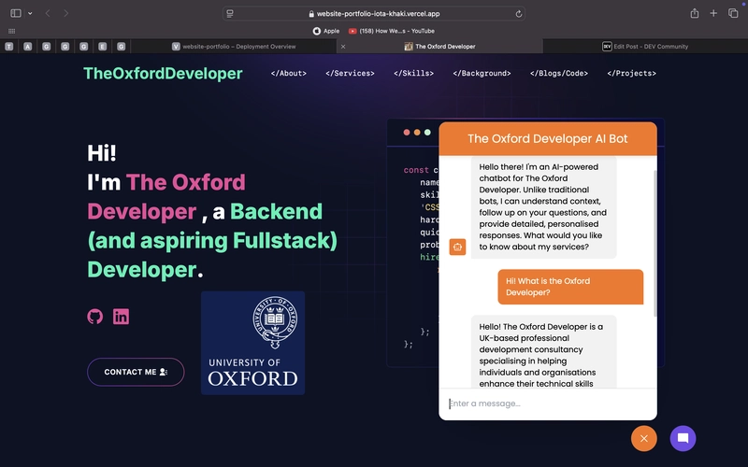Click the chatbot conversation scrollbar
Image resolution: width=748 pixels, height=467 pixels.
tap(655, 243)
